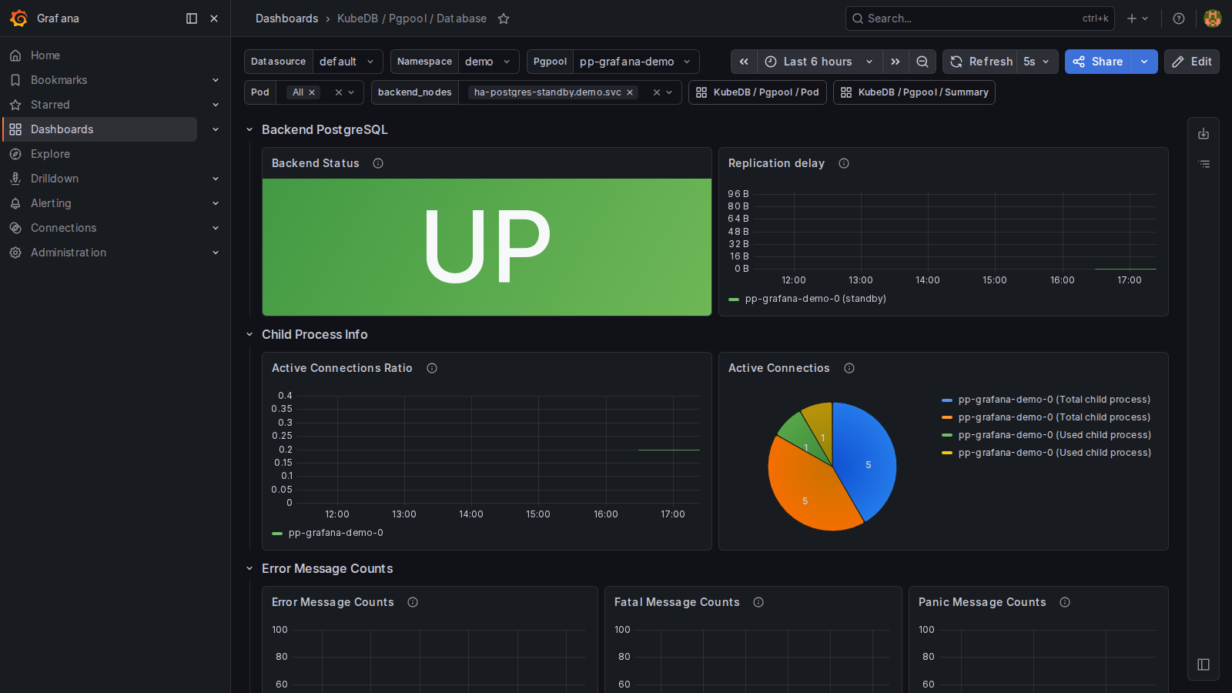Click the Grafana logo icon
1232x693 pixels.
[x=18, y=18]
